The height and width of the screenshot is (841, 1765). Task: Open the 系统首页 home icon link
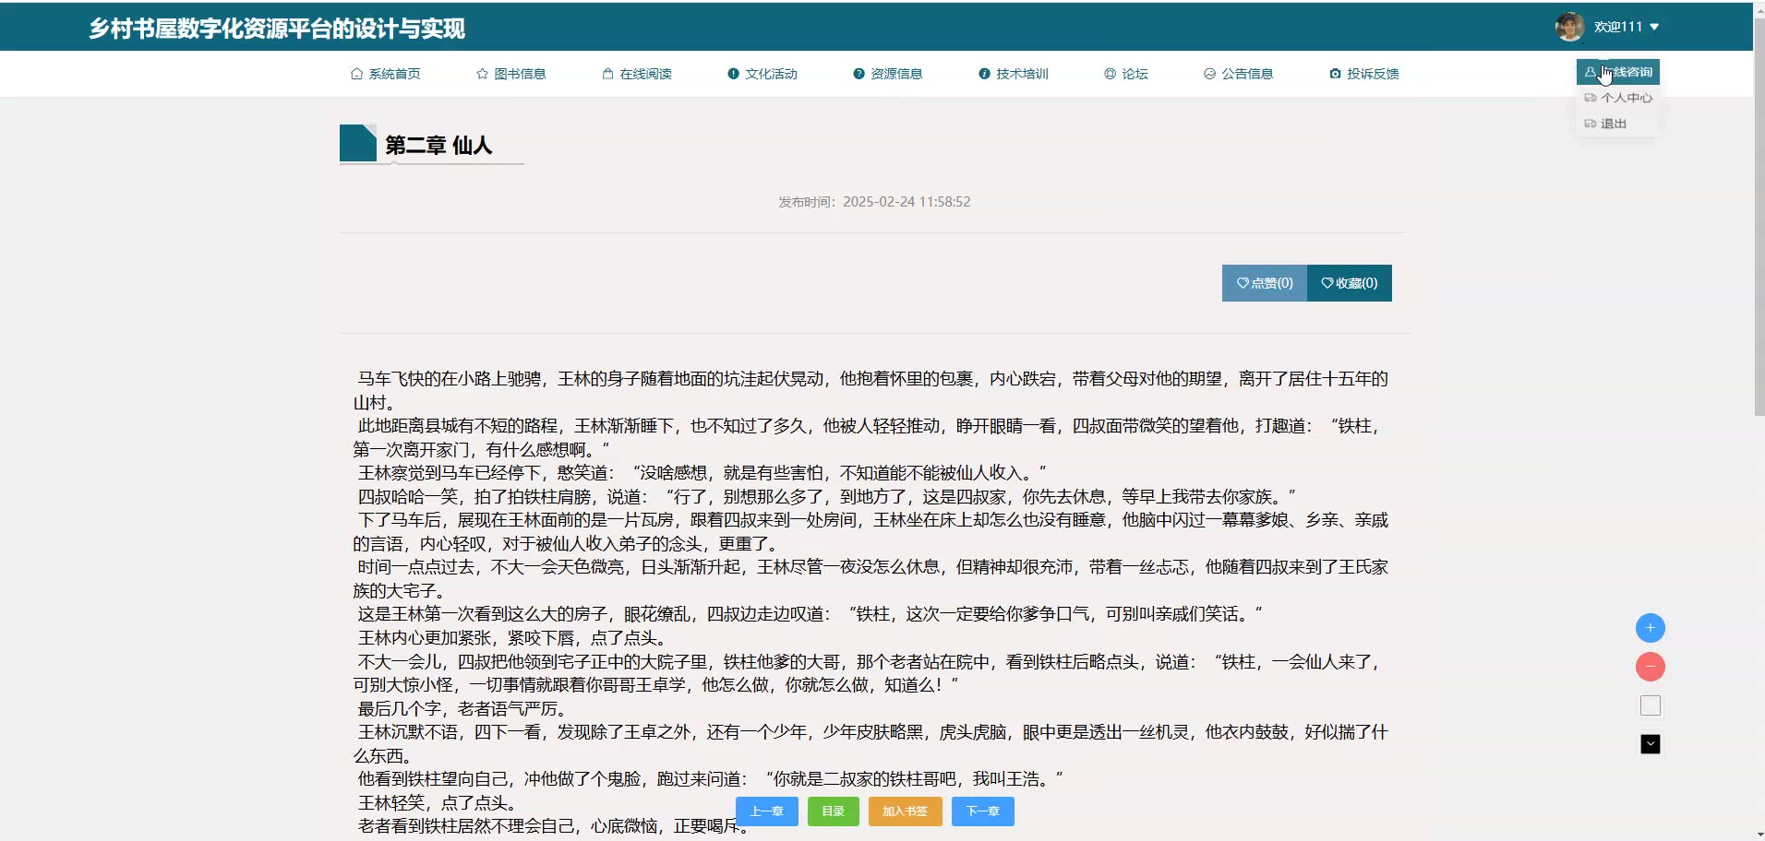coord(385,74)
